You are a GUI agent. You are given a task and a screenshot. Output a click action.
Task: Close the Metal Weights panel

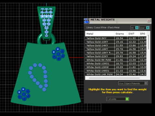pos(149,21)
